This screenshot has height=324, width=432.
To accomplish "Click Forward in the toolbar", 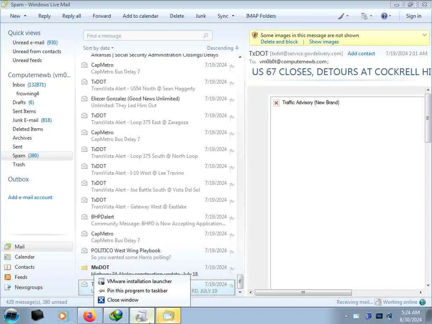I will [102, 16].
